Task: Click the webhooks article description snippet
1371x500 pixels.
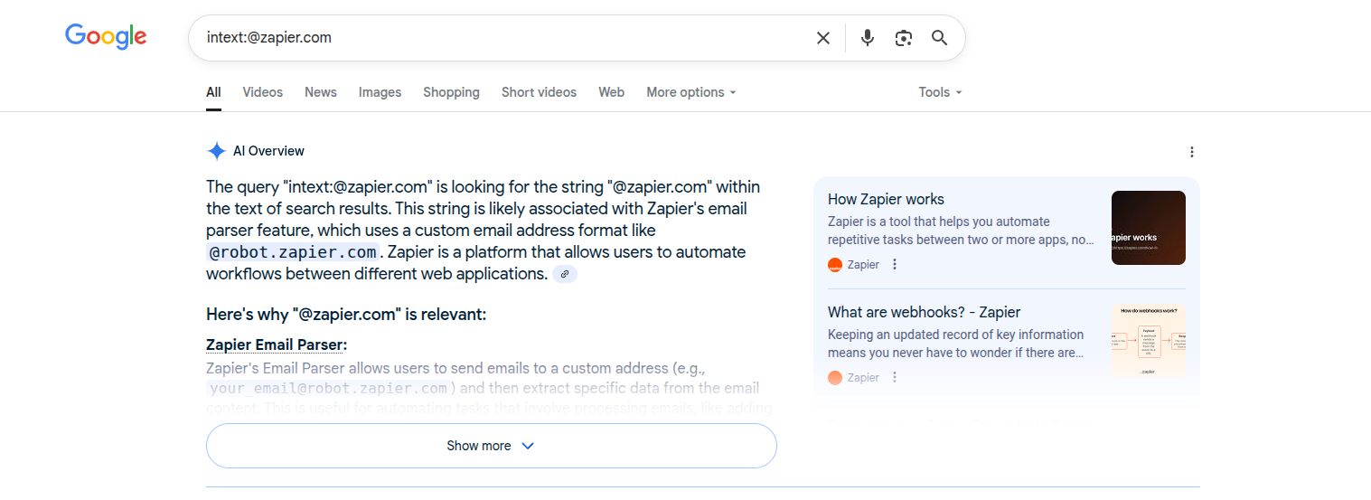Action: (956, 344)
